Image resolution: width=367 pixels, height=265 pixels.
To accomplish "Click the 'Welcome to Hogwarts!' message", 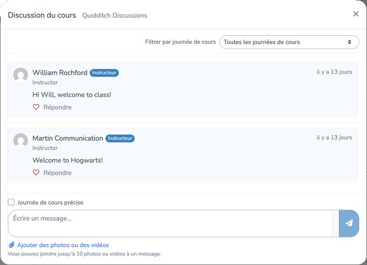I will pyautogui.click(x=67, y=160).
